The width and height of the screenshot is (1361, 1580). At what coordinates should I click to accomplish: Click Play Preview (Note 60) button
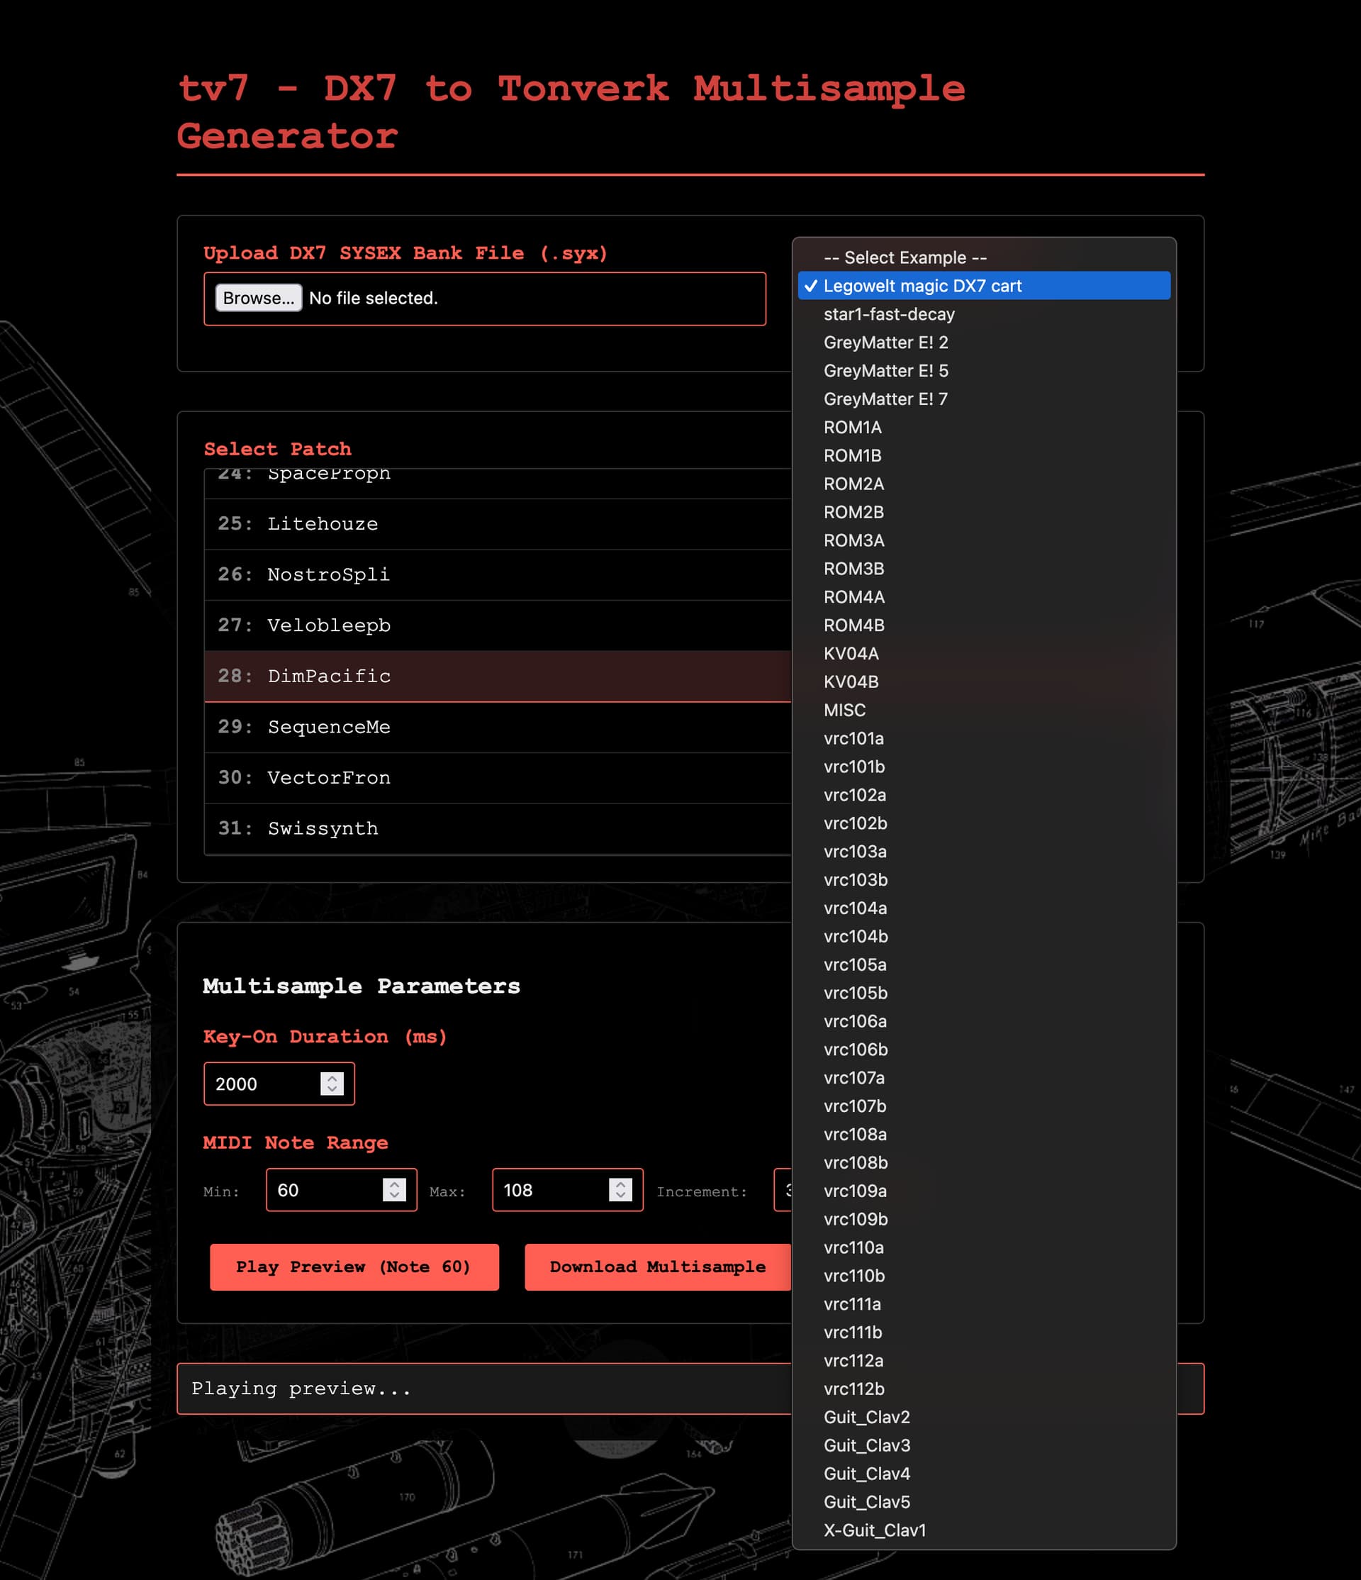pyautogui.click(x=354, y=1267)
